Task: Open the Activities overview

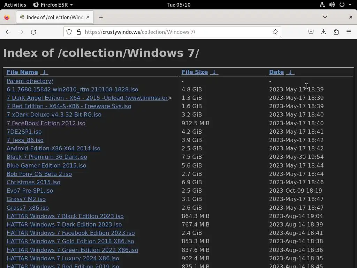Action: pyautogui.click(x=15, y=5)
